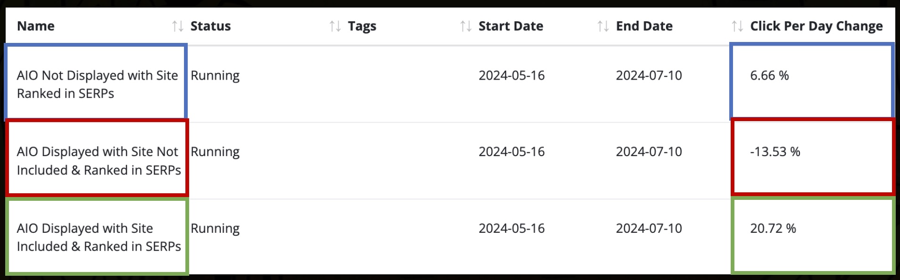Viewport: 900px width, 280px height.
Task: Sort using the Tags column arrows
Action: pyautogui.click(x=466, y=26)
